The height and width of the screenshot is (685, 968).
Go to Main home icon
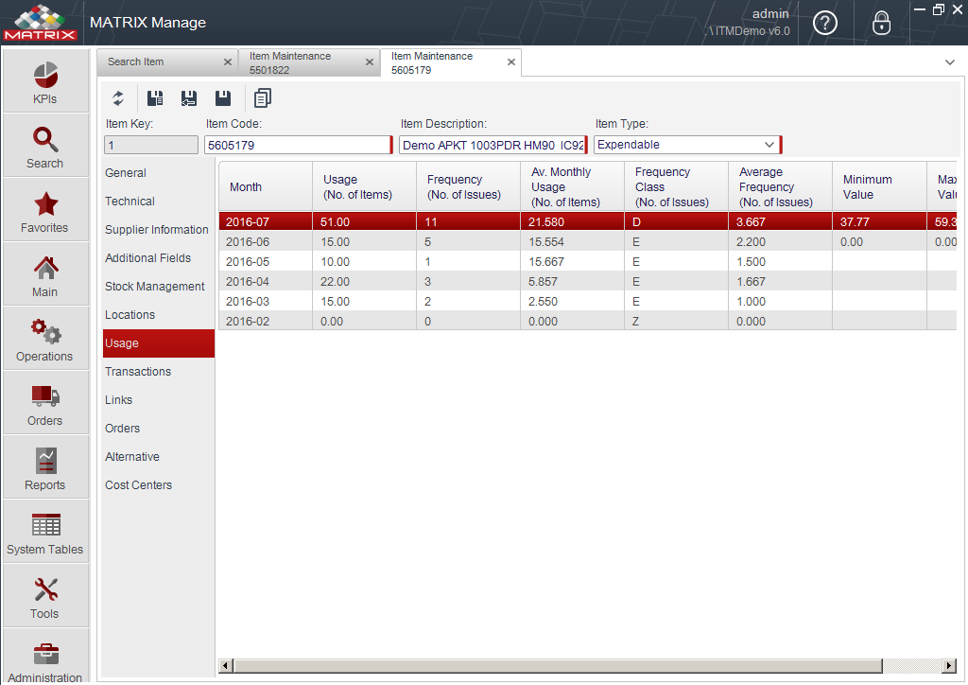pyautogui.click(x=45, y=268)
